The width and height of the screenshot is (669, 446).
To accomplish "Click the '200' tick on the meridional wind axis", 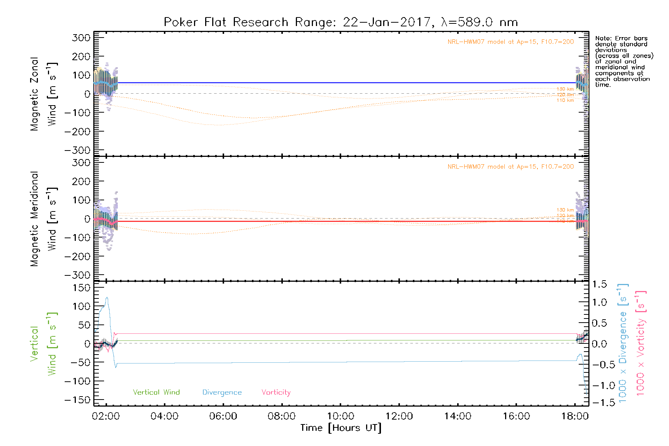I will click(x=81, y=181).
